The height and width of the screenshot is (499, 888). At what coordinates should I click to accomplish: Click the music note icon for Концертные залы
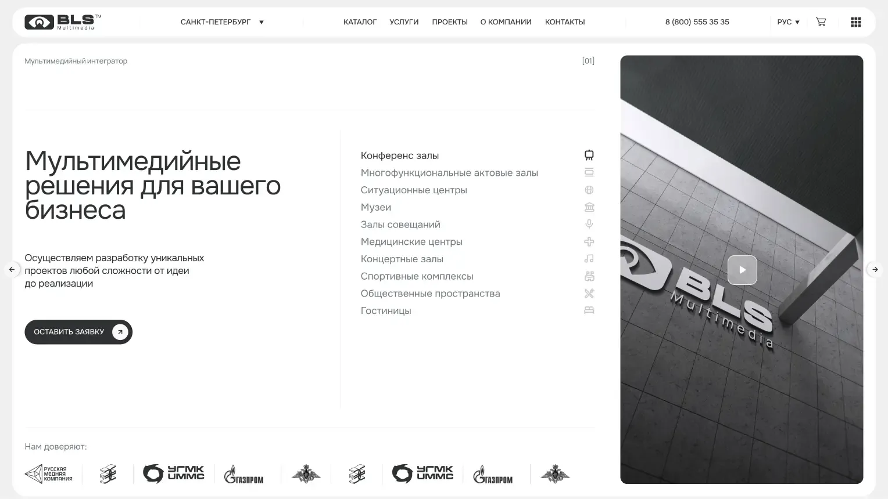click(x=589, y=259)
